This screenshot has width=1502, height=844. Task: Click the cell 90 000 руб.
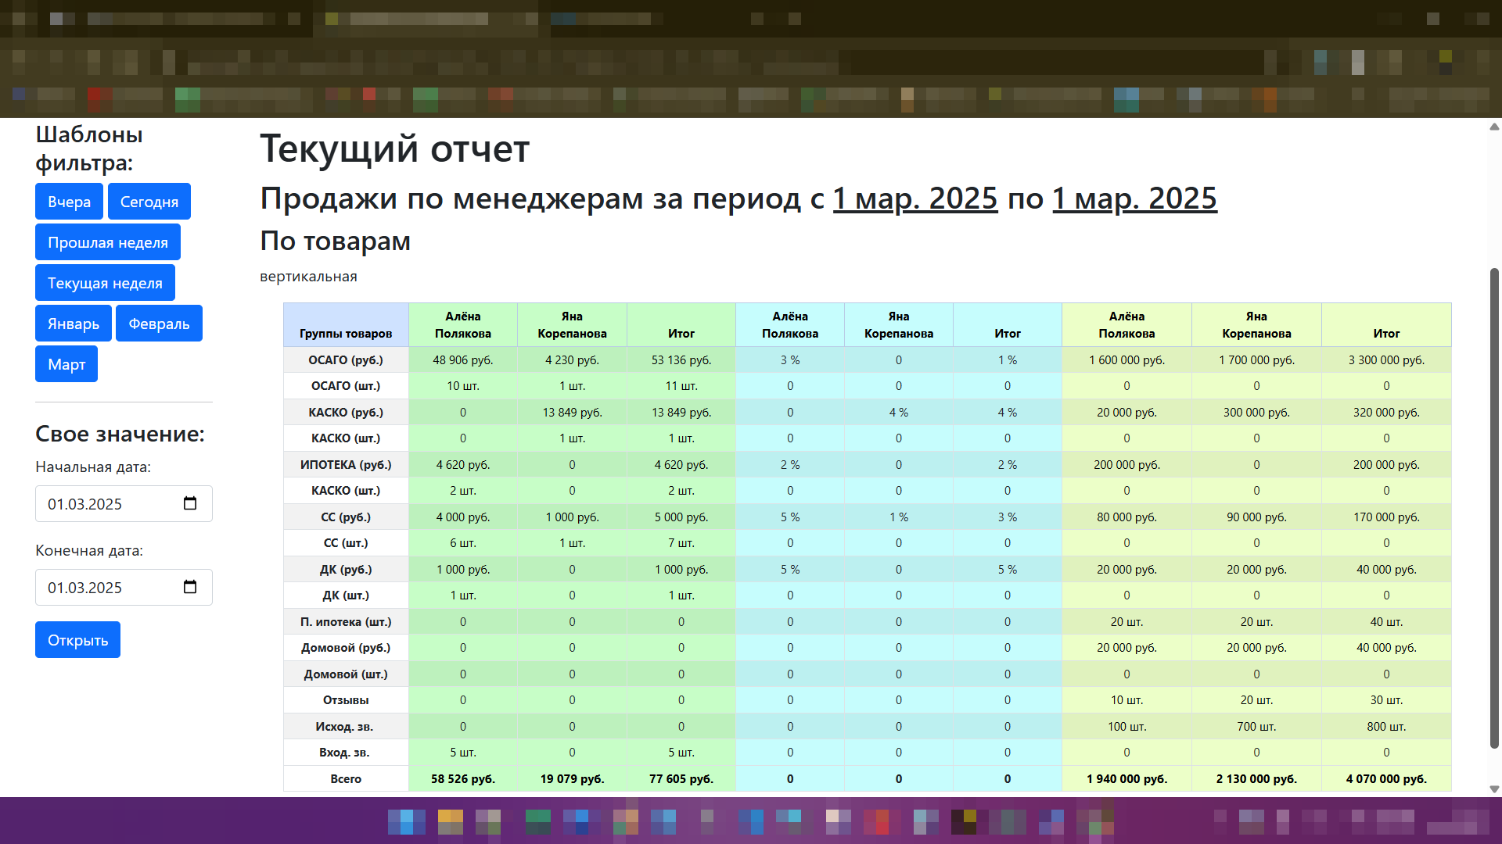1256,517
